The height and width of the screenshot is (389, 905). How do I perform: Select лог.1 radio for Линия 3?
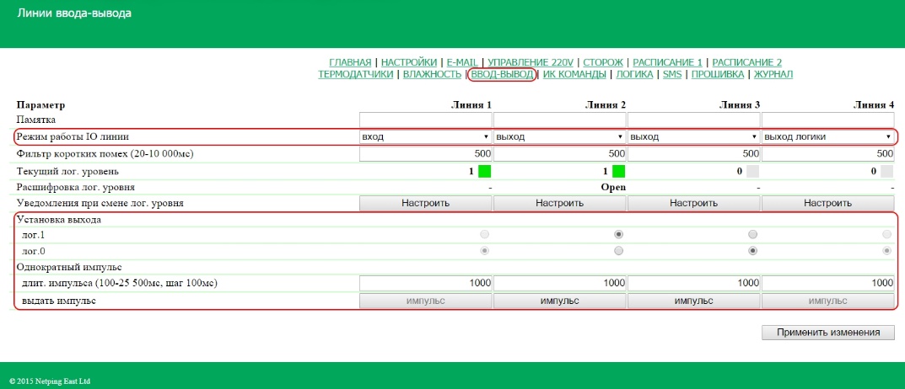[753, 234]
